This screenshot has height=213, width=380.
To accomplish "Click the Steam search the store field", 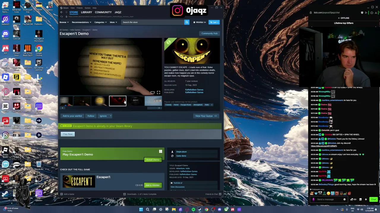I will click(153, 22).
